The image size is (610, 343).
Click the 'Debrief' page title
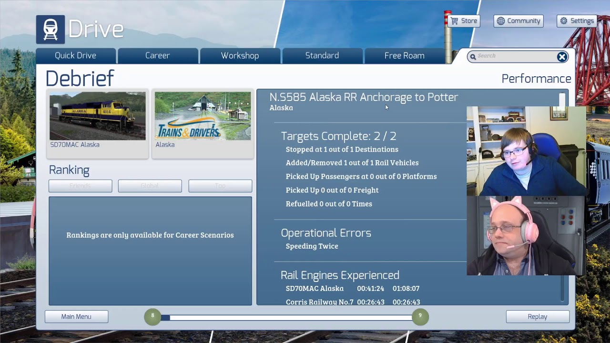[80, 79]
